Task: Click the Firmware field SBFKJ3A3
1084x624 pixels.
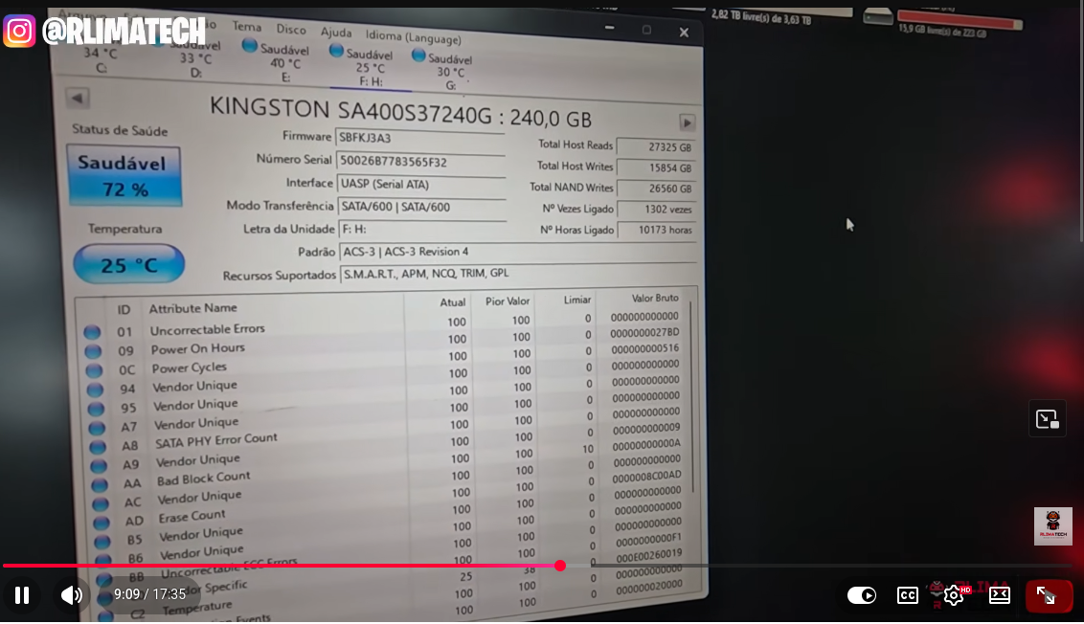Action: tap(419, 138)
